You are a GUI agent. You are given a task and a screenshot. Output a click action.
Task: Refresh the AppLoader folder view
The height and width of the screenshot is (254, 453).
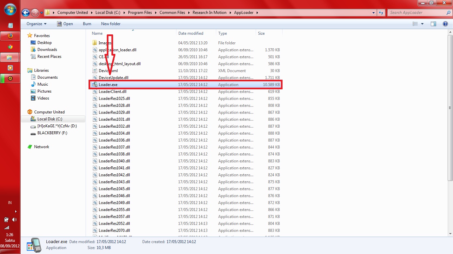381,13
